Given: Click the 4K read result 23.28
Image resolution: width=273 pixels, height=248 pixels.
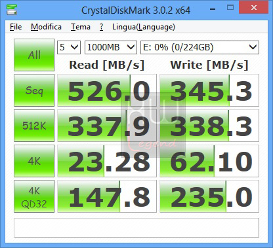Looking at the screenshot, I should pos(107,161).
